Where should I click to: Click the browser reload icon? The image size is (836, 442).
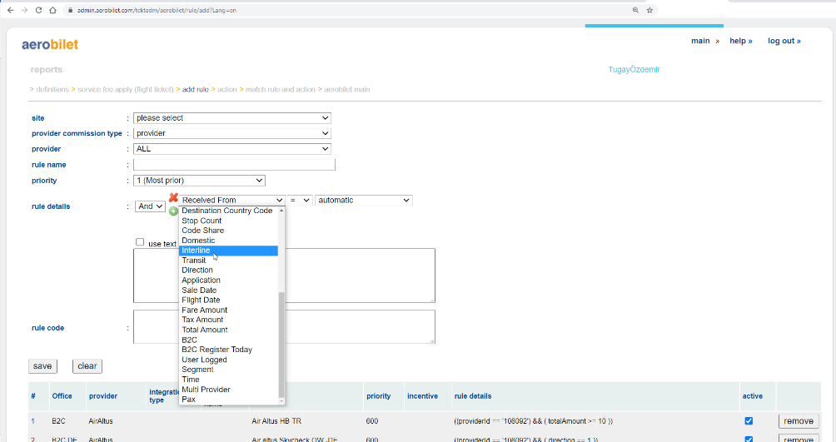(x=37, y=10)
